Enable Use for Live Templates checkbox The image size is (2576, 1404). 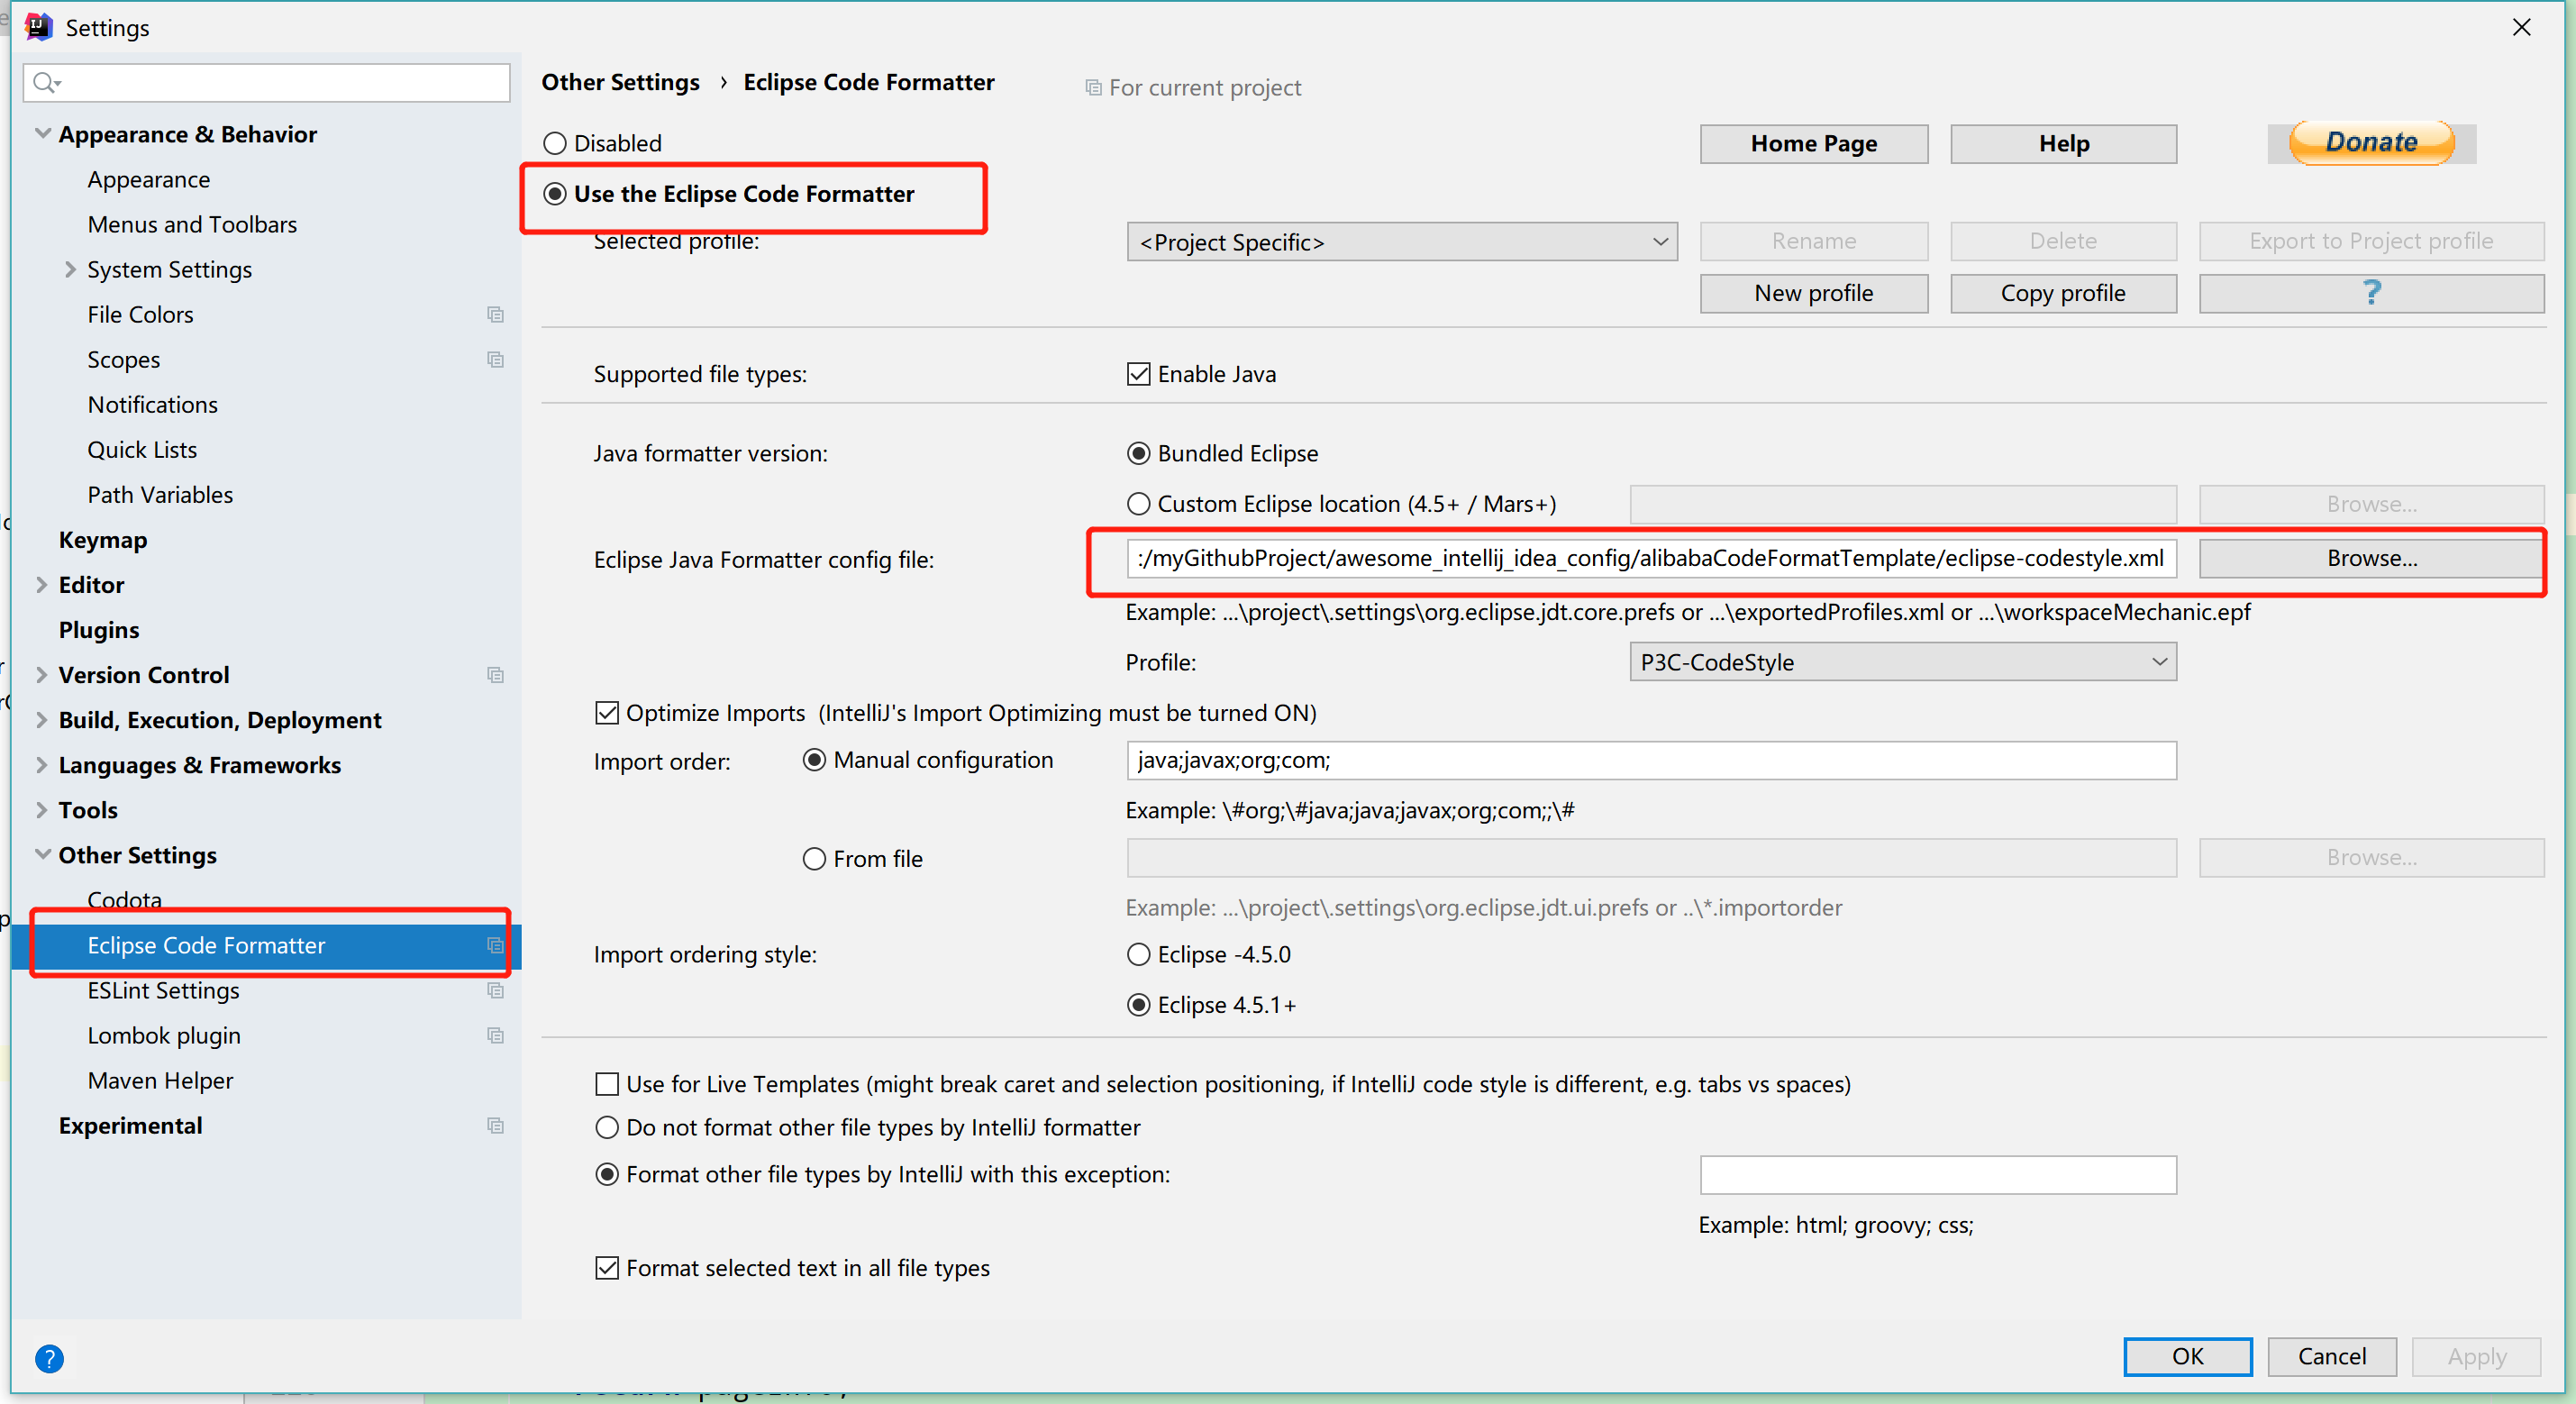point(607,1084)
